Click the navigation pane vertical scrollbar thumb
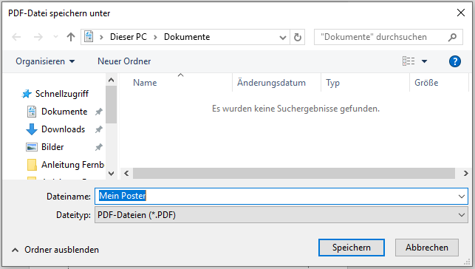This screenshot has height=269, width=475. pyautogui.click(x=111, y=104)
